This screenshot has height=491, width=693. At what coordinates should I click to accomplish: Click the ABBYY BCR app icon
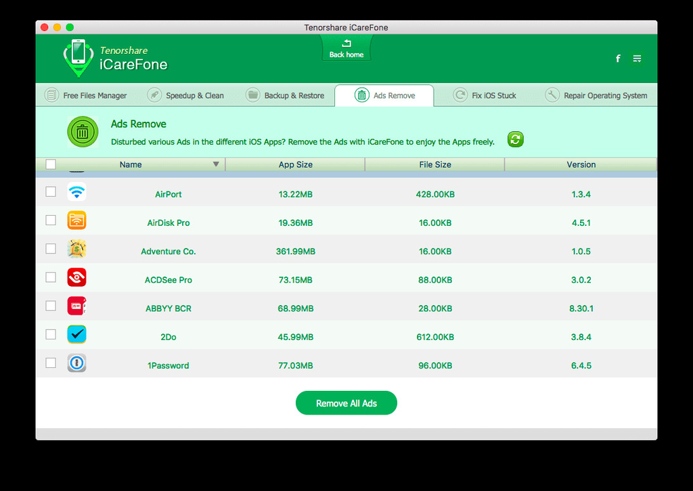pos(77,306)
